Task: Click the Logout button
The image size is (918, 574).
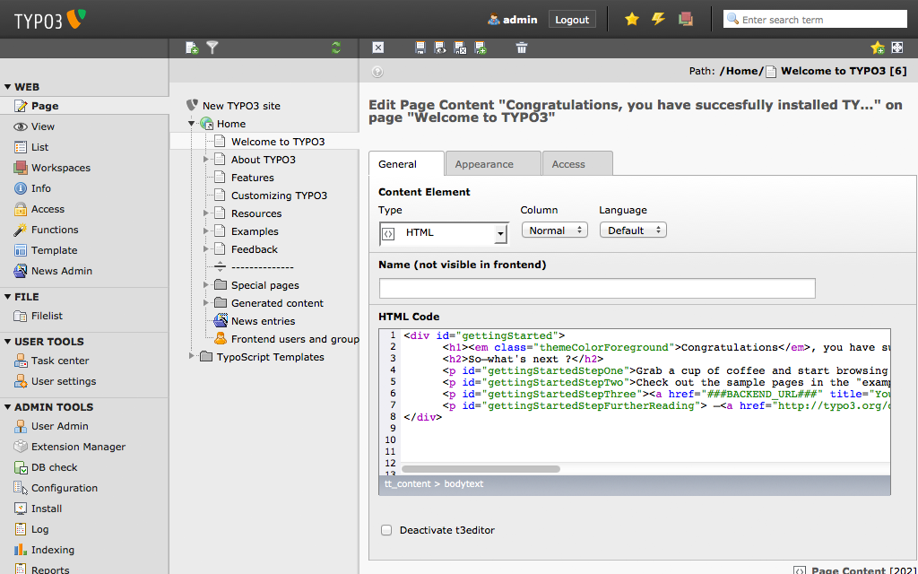Action: 572,20
